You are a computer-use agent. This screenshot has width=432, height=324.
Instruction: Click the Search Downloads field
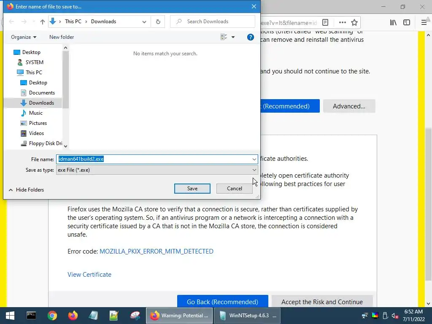click(213, 22)
